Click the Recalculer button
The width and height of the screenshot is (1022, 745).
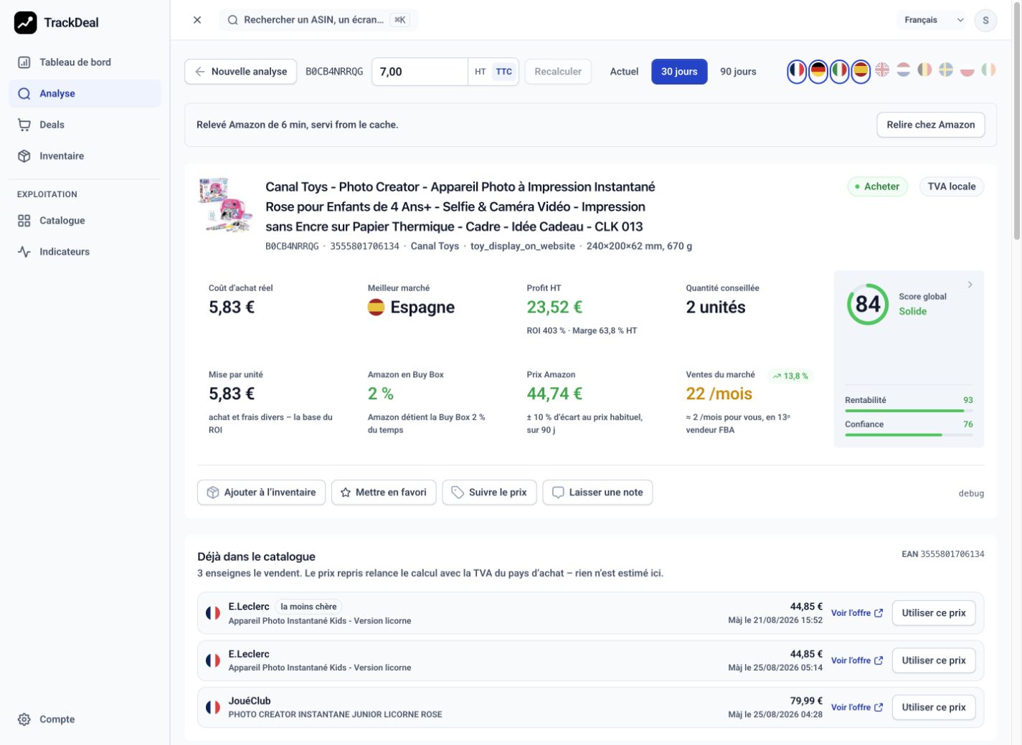point(558,72)
